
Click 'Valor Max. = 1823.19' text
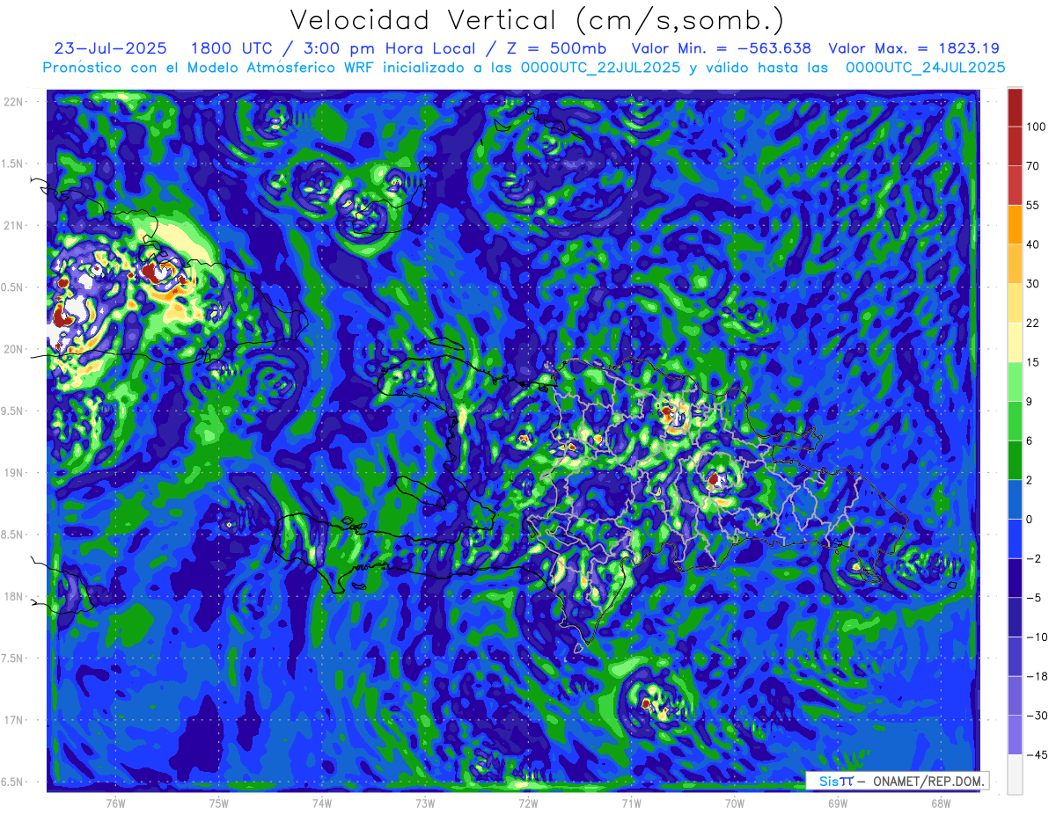pyautogui.click(x=913, y=48)
